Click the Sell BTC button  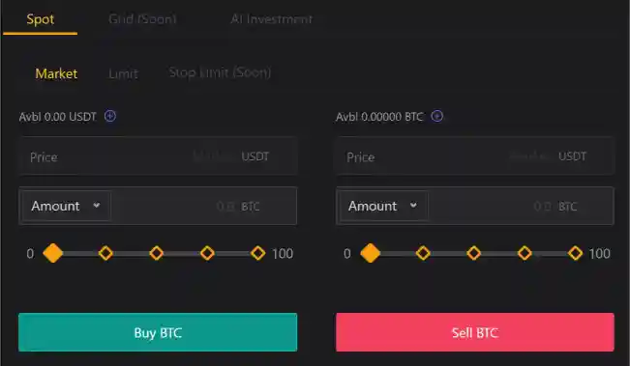(x=475, y=332)
